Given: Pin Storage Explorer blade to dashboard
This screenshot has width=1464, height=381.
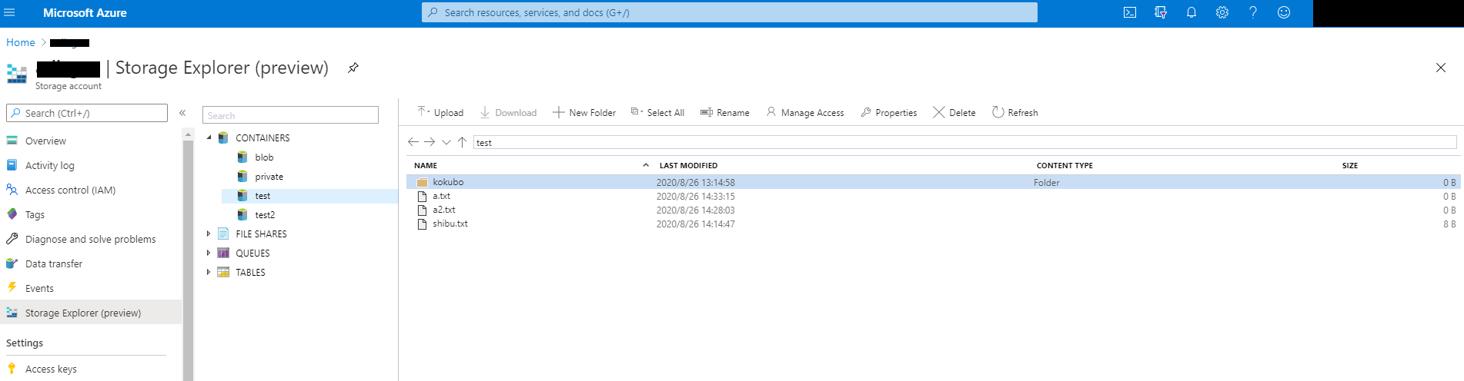Looking at the screenshot, I should pyautogui.click(x=353, y=68).
